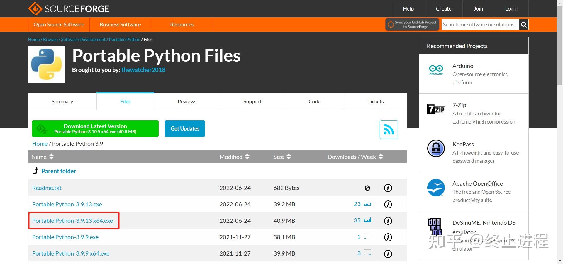Click the SourceForge home logo
This screenshot has width=563, height=264.
[x=69, y=8]
